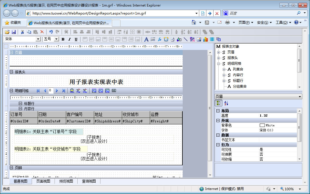This screenshot has height=194, width=310.
Task: Open the 页眉 object selector dropdown
Action: click(x=299, y=97)
